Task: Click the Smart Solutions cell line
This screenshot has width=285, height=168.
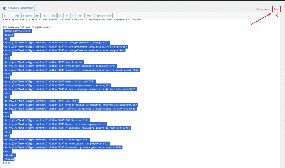Action: point(49,81)
